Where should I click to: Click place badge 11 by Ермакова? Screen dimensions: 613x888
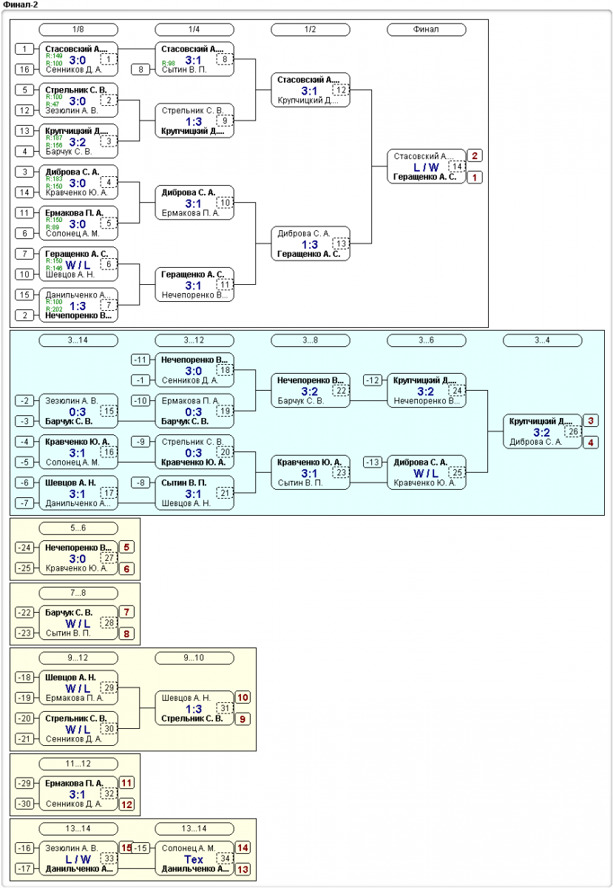(x=126, y=782)
